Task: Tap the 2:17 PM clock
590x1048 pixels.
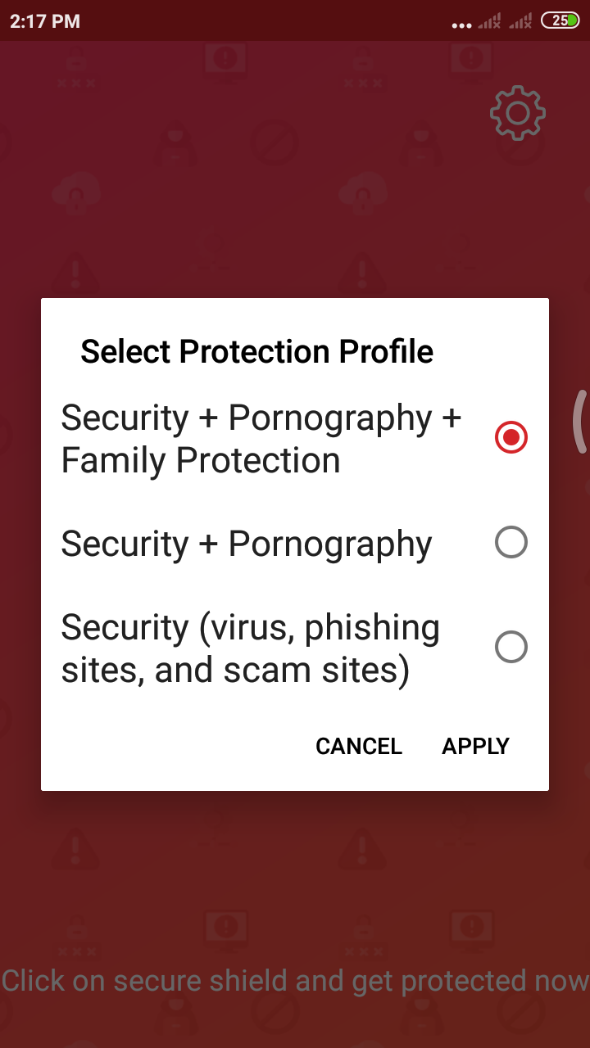Action: [44, 22]
